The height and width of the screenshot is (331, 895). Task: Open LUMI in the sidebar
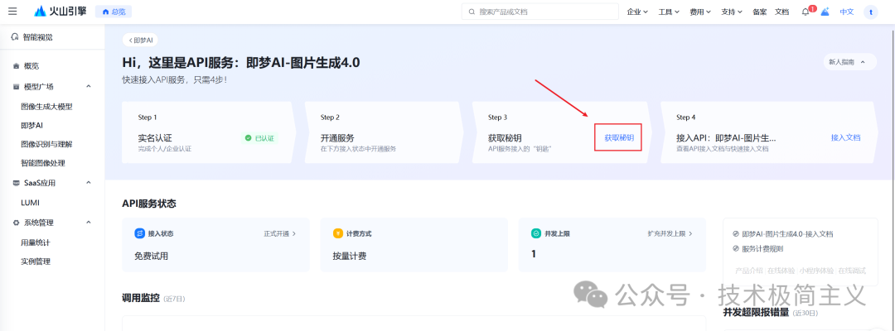coord(31,203)
